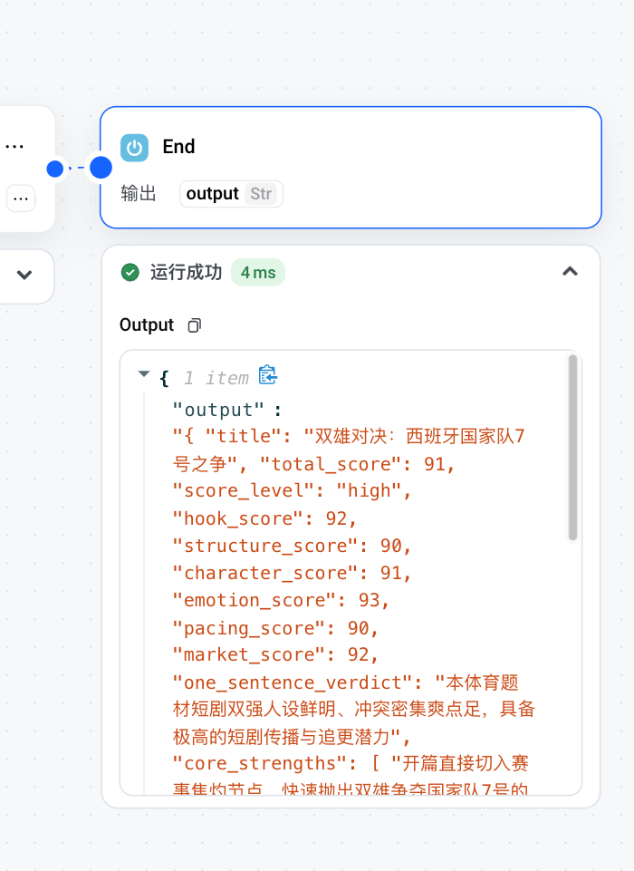Click the JSON copy-to-clipboard icon
Screen dimensions: 634x871
(x=267, y=375)
